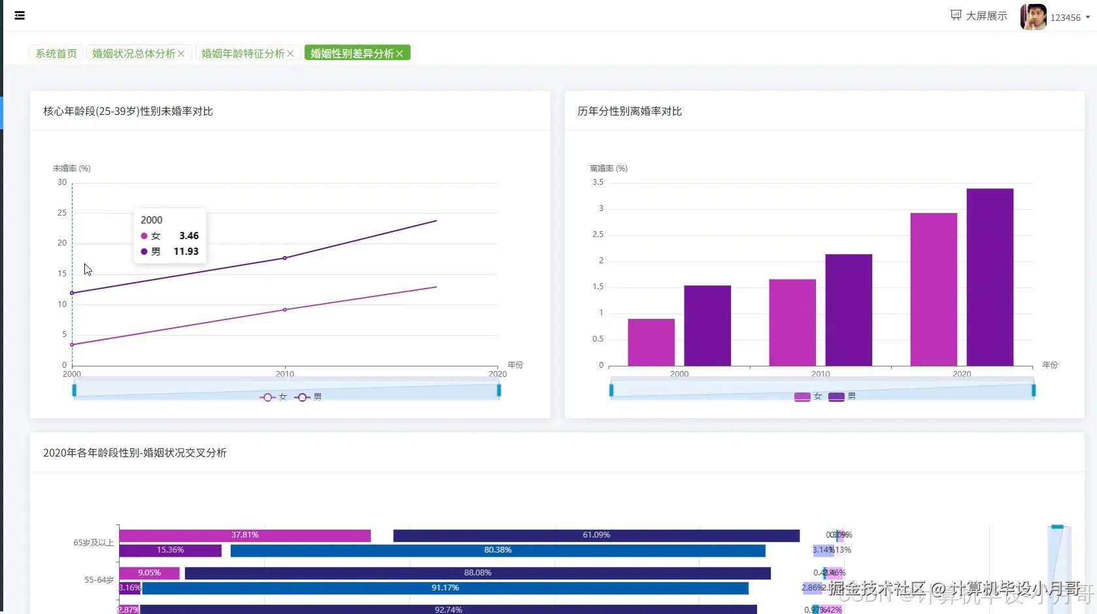1097x614 pixels.
Task: Switch to the 系统首页 tab
Action: [56, 53]
